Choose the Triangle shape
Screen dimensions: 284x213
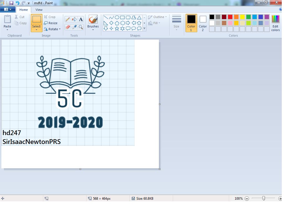coord(139,17)
